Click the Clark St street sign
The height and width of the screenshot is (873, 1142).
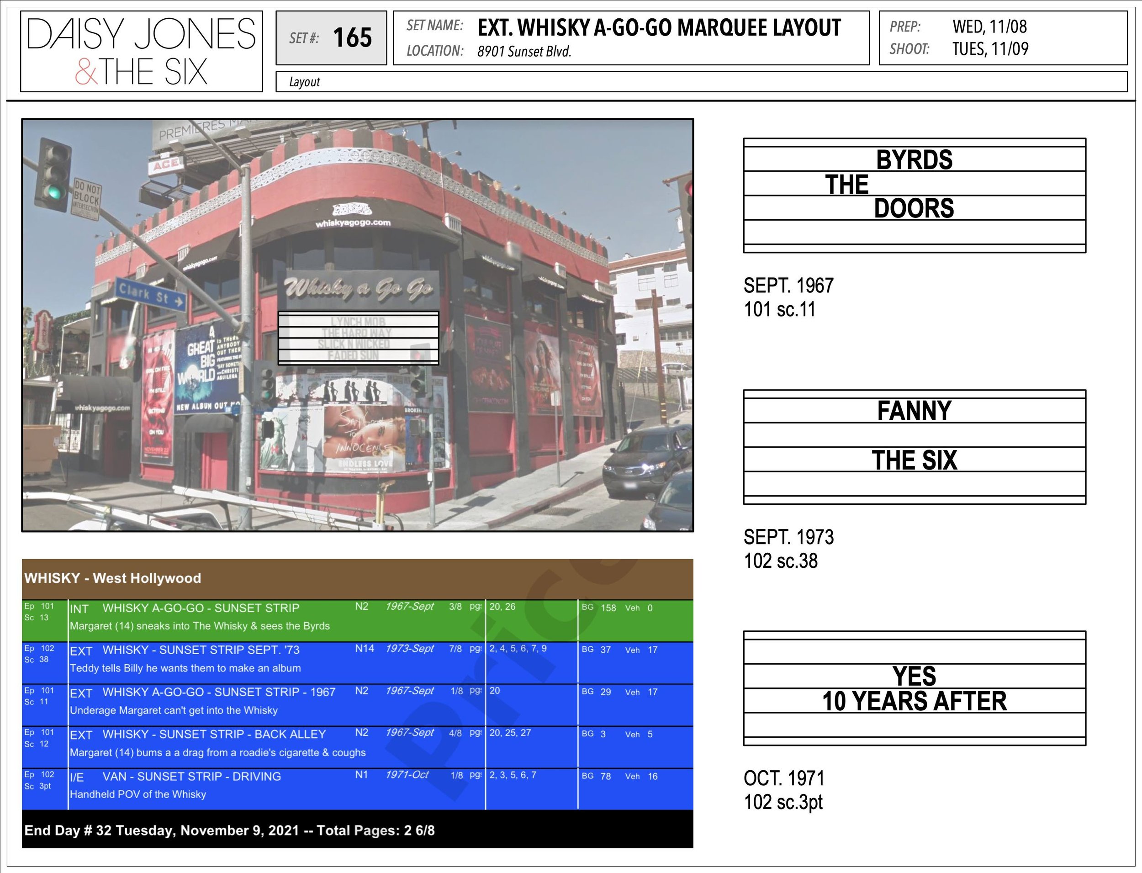click(x=150, y=295)
